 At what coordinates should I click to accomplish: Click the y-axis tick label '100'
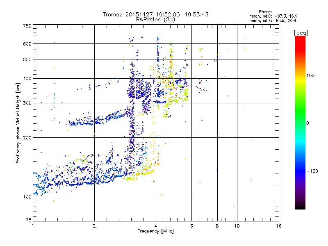[27, 197]
